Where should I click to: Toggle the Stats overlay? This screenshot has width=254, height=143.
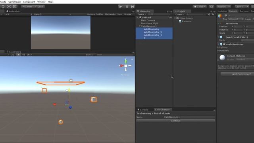pyautogui.click(x=120, y=14)
